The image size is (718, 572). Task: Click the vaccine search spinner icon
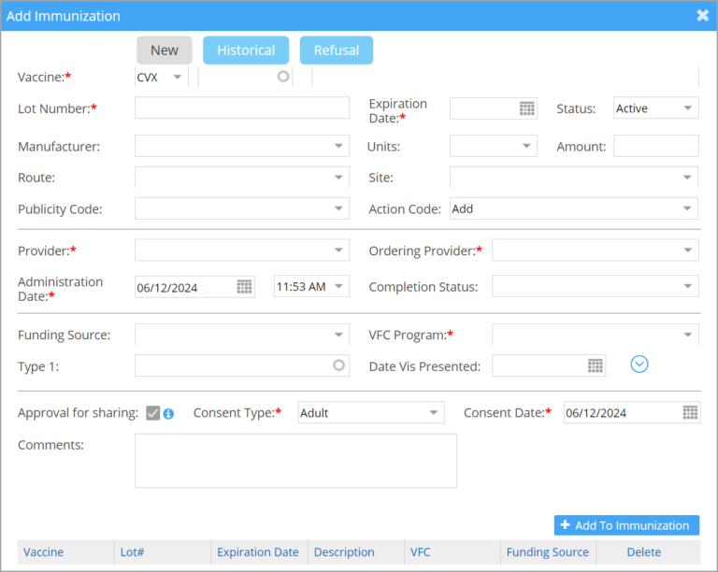tap(283, 77)
